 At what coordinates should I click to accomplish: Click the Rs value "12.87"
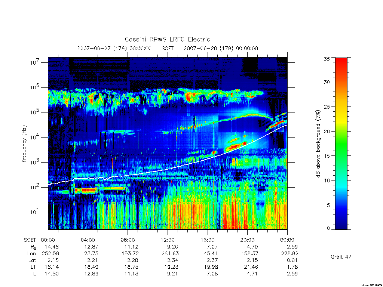point(91,247)
